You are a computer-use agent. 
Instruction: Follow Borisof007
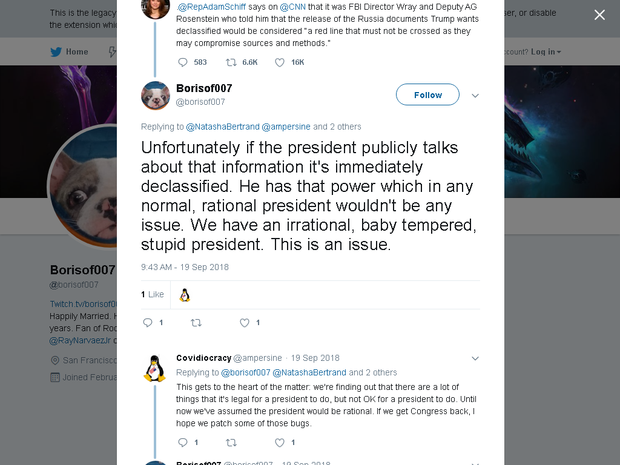(x=427, y=94)
